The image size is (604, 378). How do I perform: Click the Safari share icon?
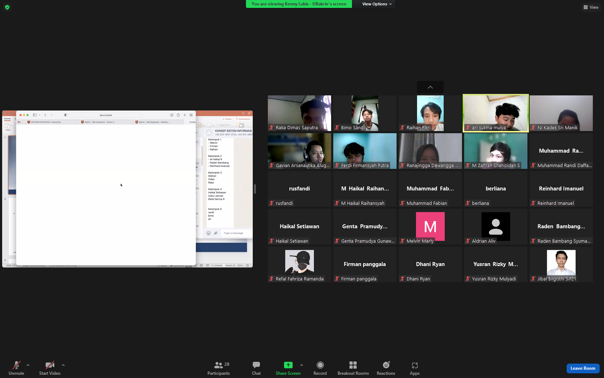(x=178, y=115)
